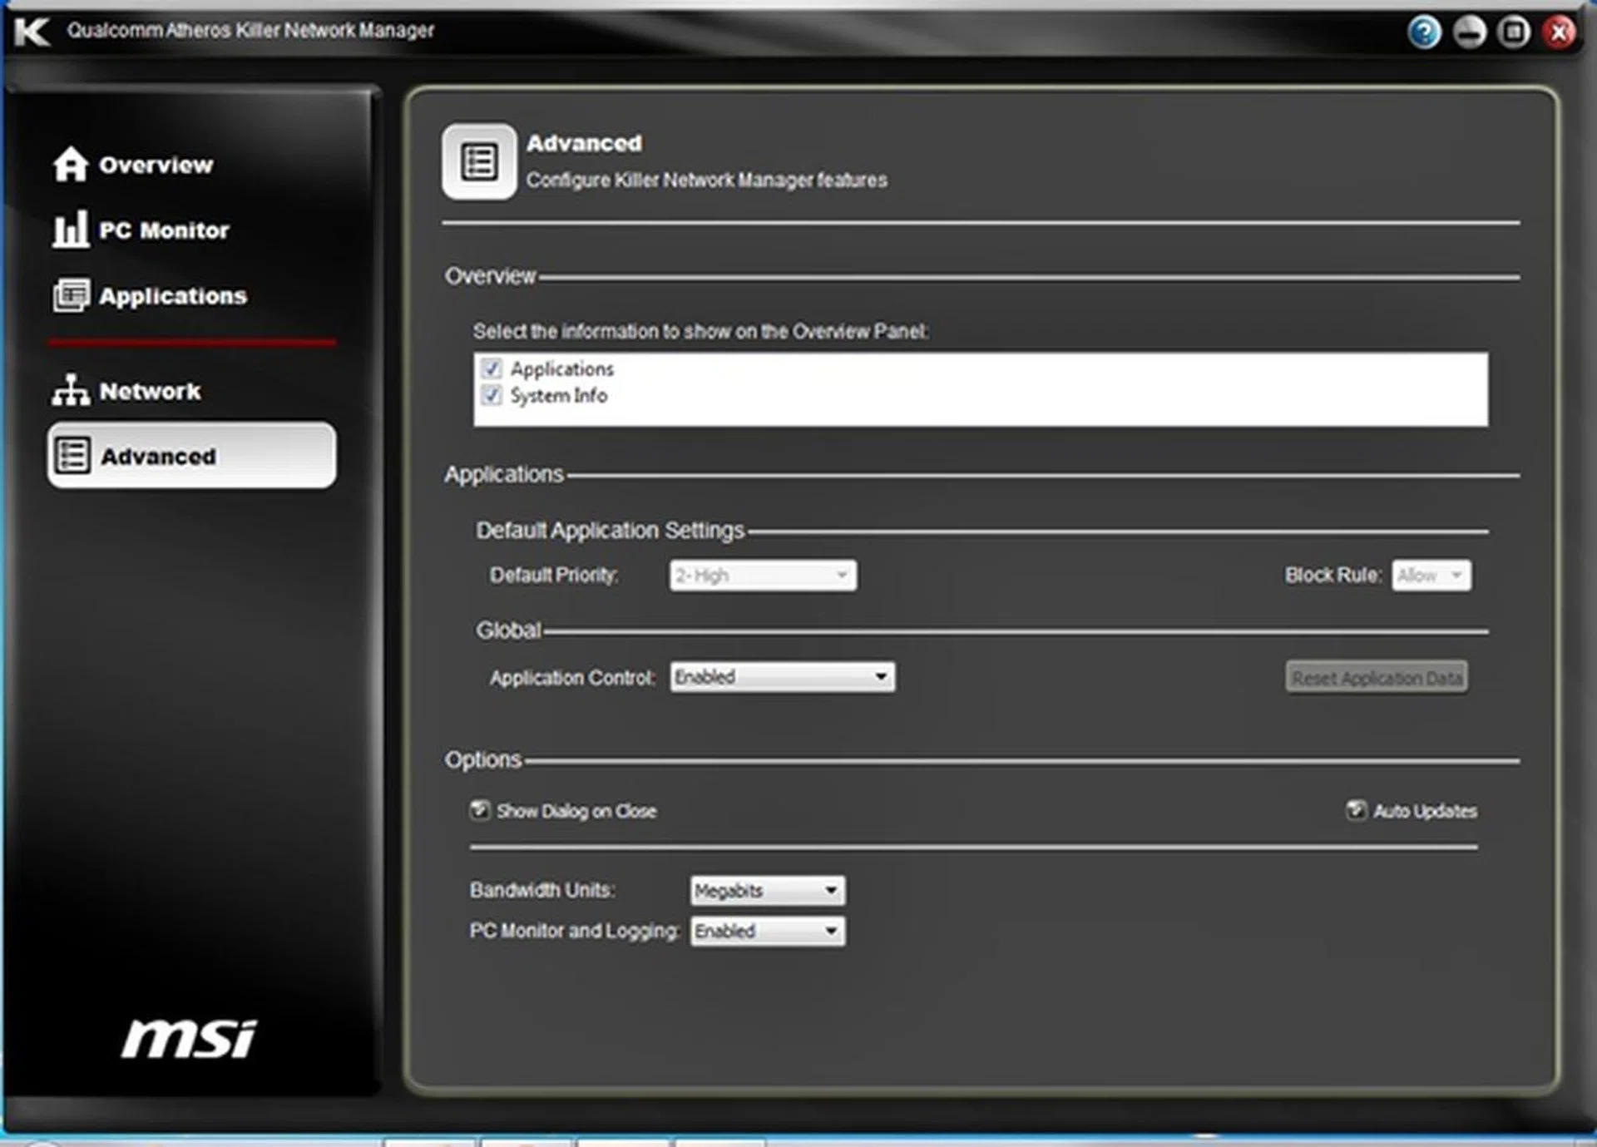Screen dimensions: 1597x1147
Task: Click the Advanced list icon in sidebar
Action: coord(72,455)
